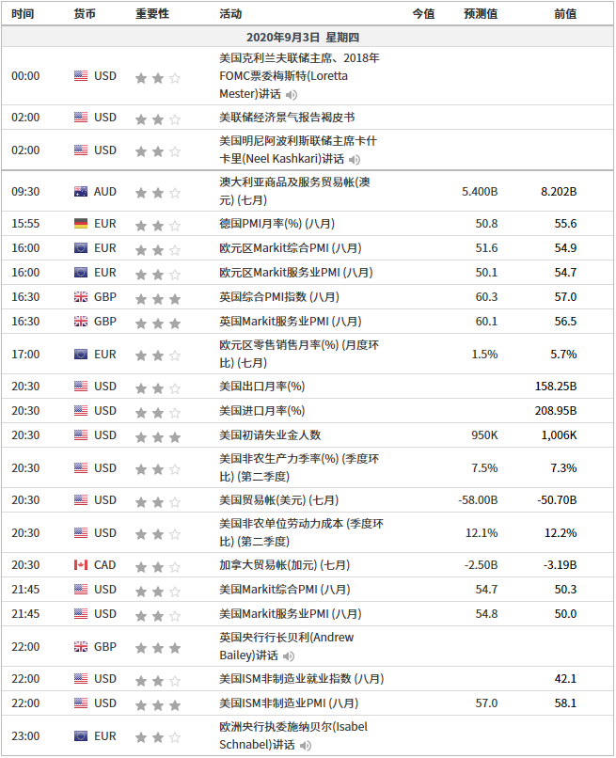Click importance stars for 澳大利亚商品及服务贸易帐
The image size is (616, 758).
click(158, 193)
